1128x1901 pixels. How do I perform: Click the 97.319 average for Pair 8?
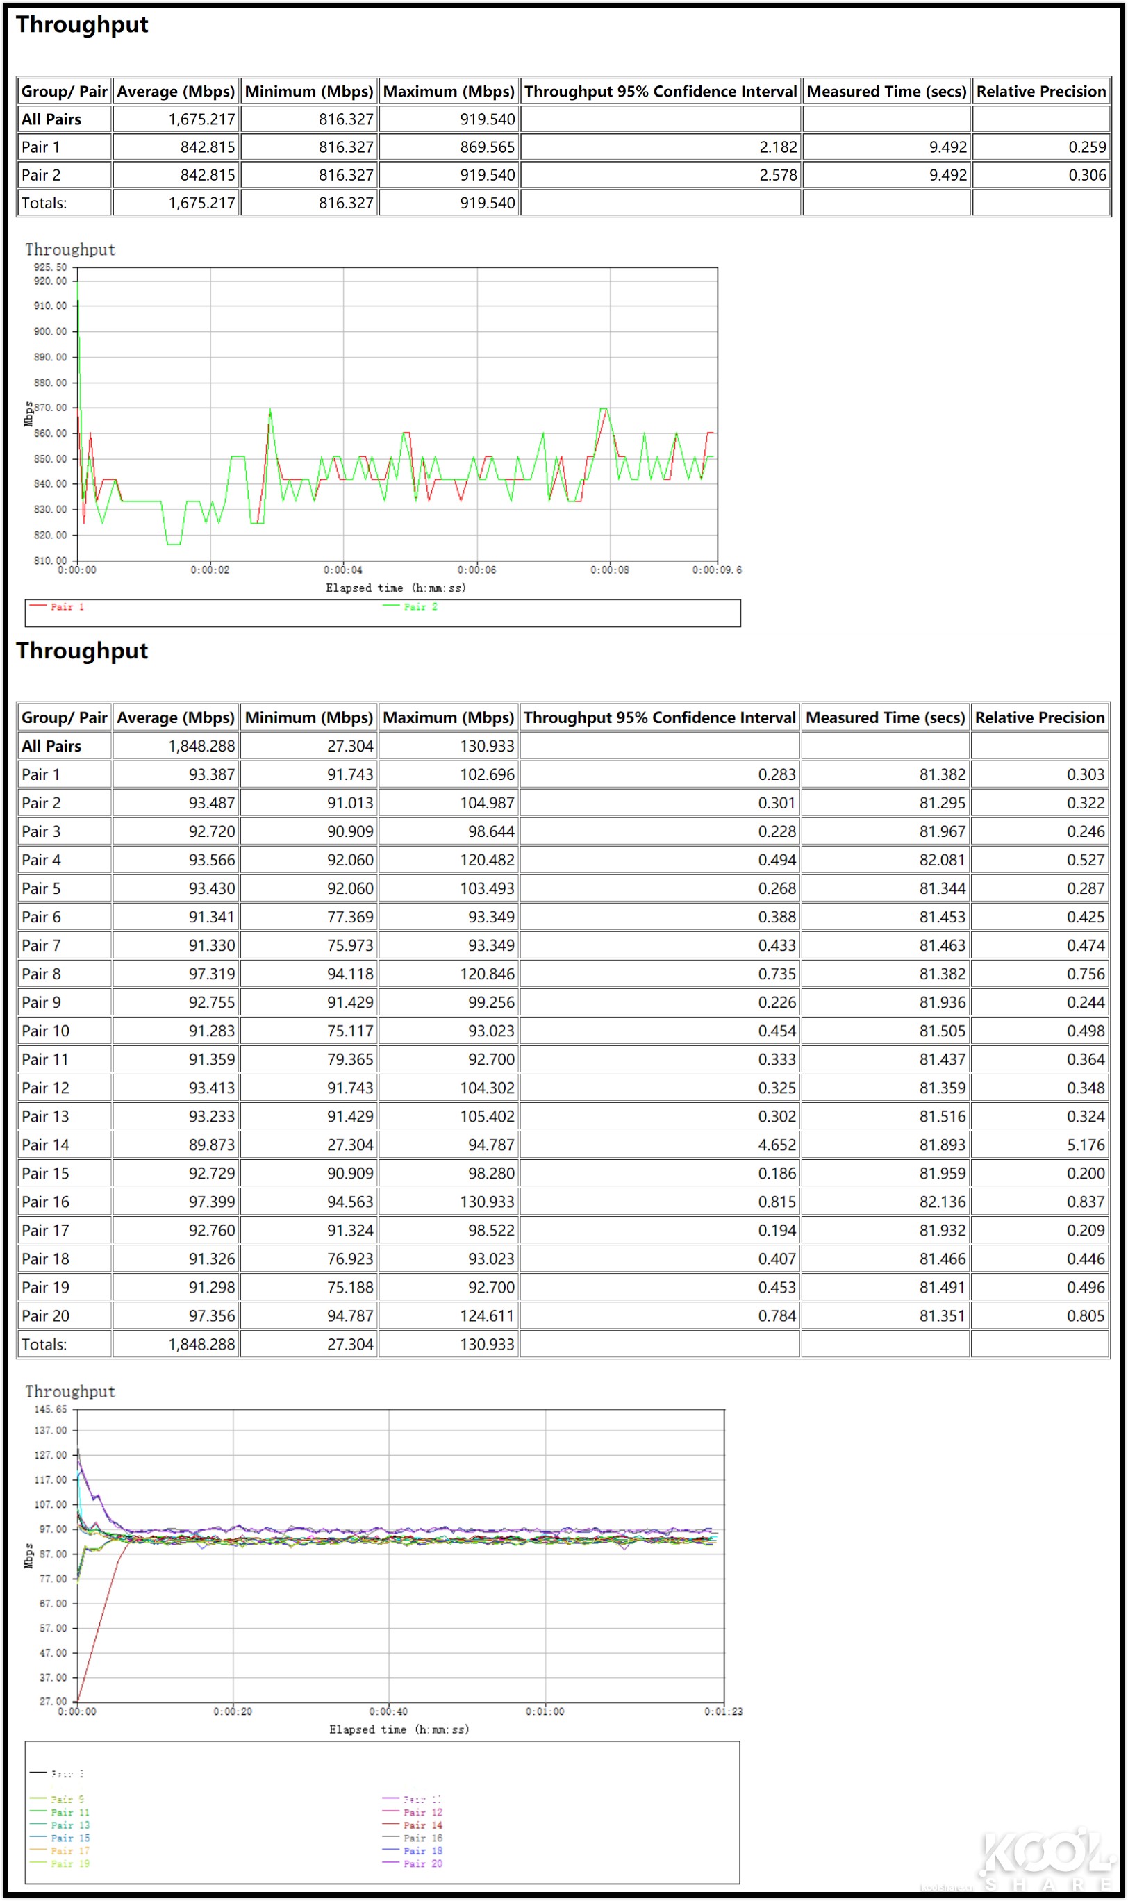tap(212, 974)
